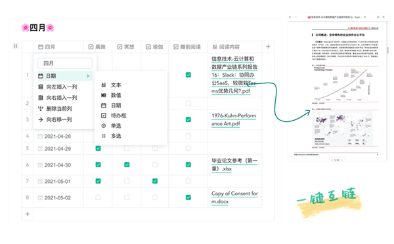Click the calendar icon in the 2021-04-28 cell

40,136
